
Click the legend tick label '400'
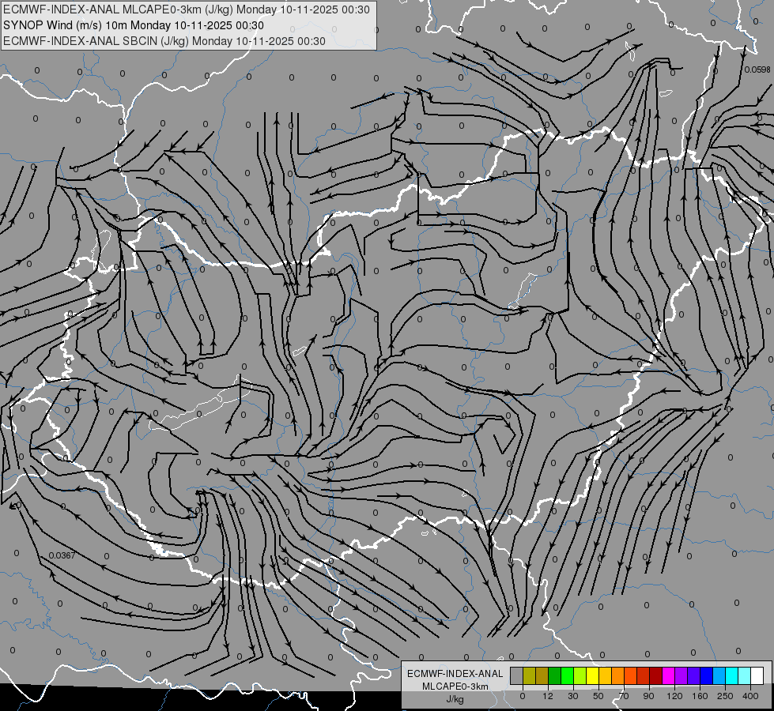pos(750,696)
